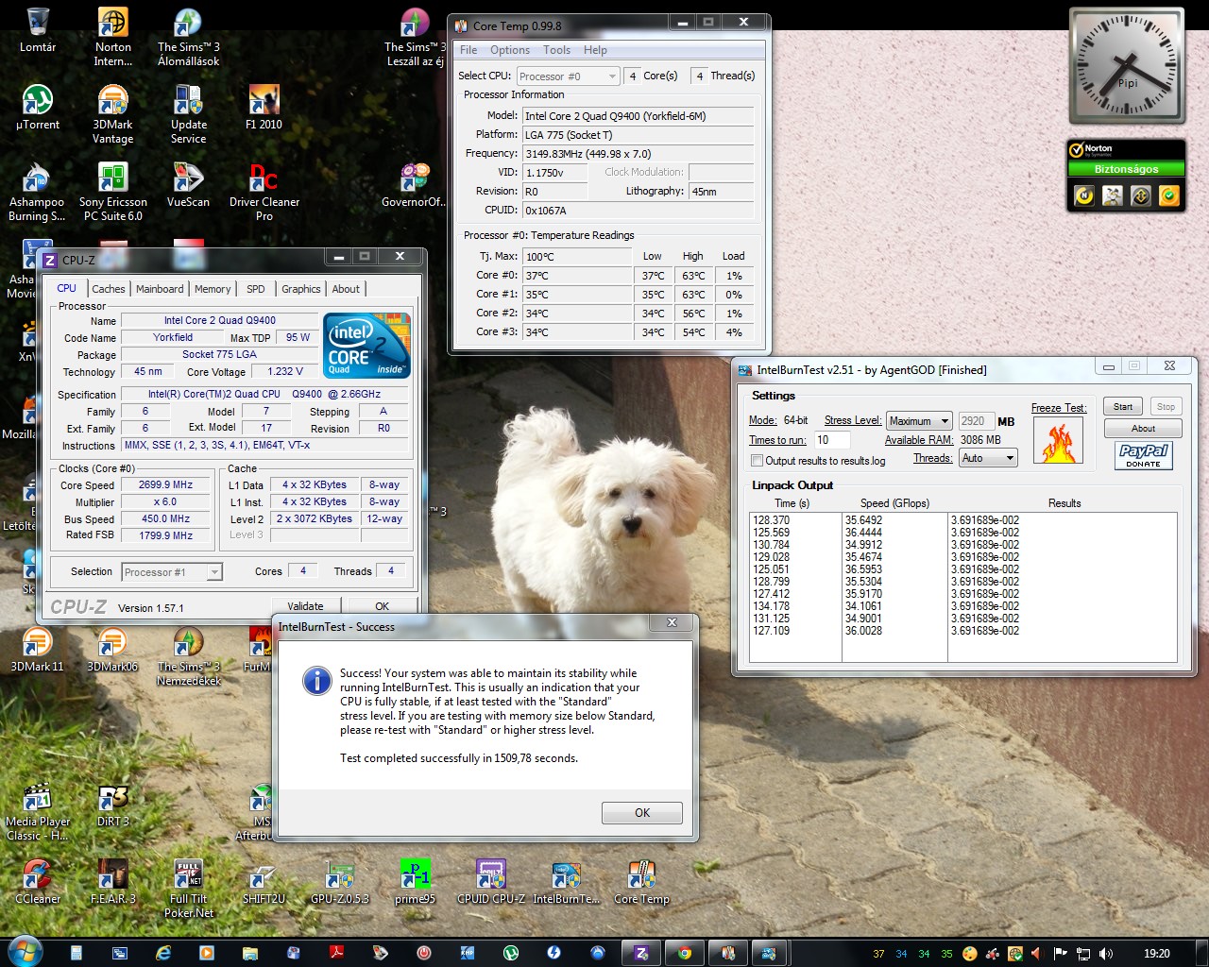Launch VueScan desktop shortcut
1209x967 pixels.
click(189, 183)
